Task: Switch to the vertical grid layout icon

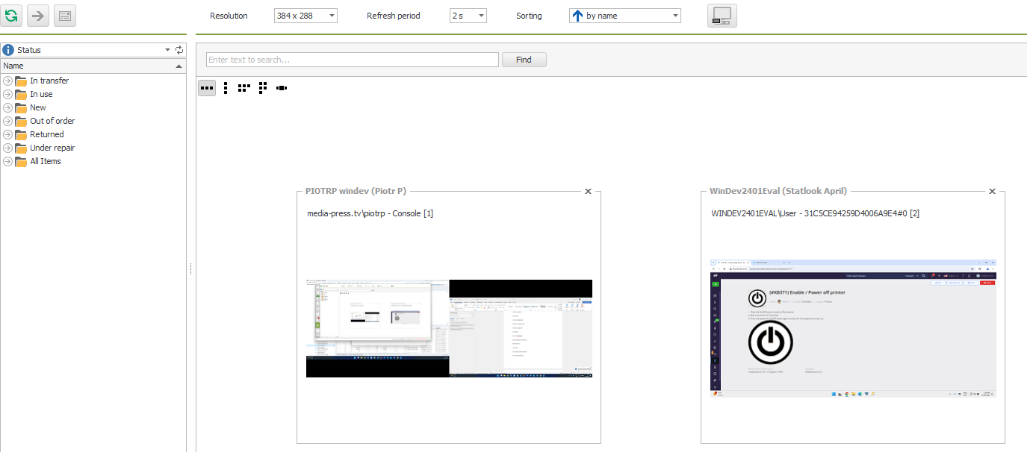Action: [x=263, y=88]
